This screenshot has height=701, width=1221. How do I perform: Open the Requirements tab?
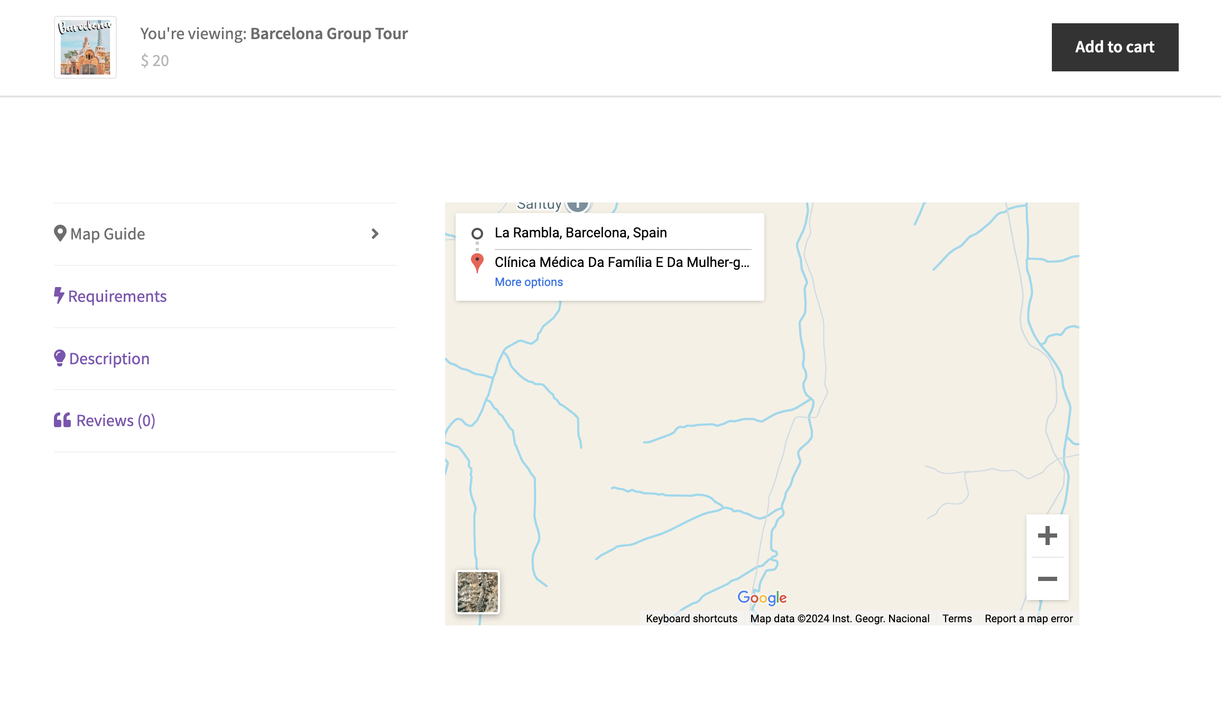(117, 296)
